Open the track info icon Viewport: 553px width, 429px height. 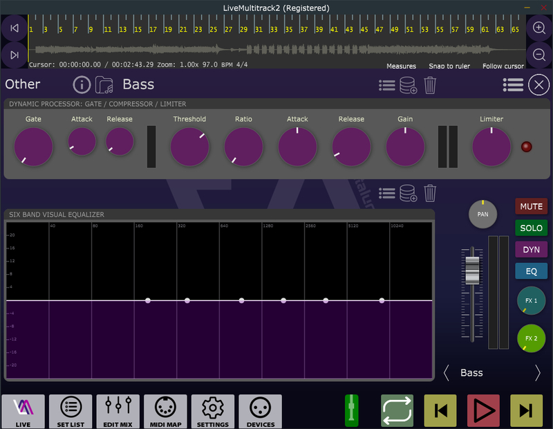pyautogui.click(x=82, y=84)
